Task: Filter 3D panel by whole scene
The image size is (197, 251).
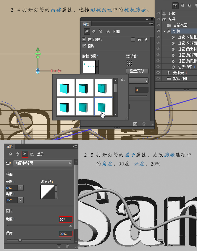Action: [175, 6]
